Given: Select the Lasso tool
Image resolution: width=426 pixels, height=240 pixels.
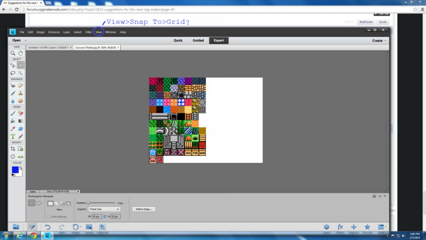Looking at the screenshot, I should click(x=13, y=73).
